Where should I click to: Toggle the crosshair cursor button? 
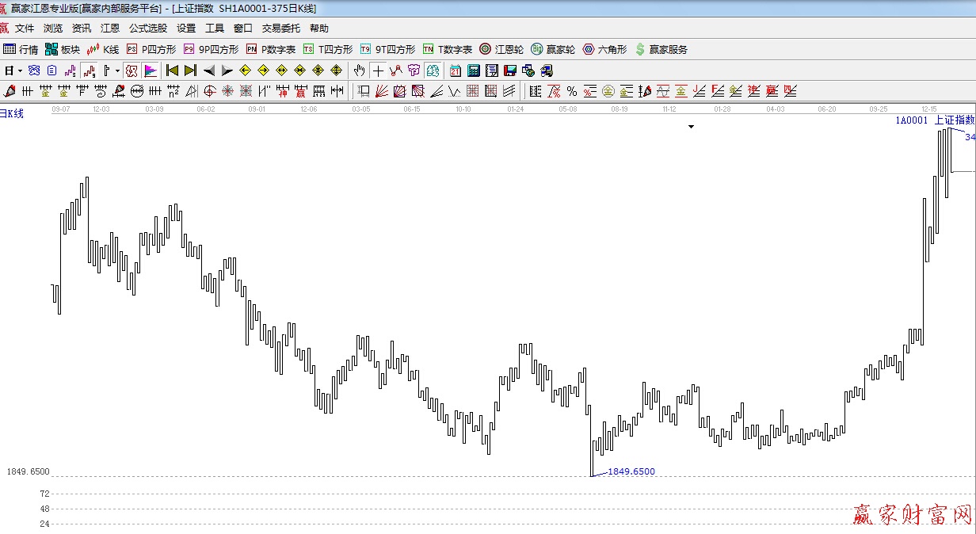pos(378,71)
